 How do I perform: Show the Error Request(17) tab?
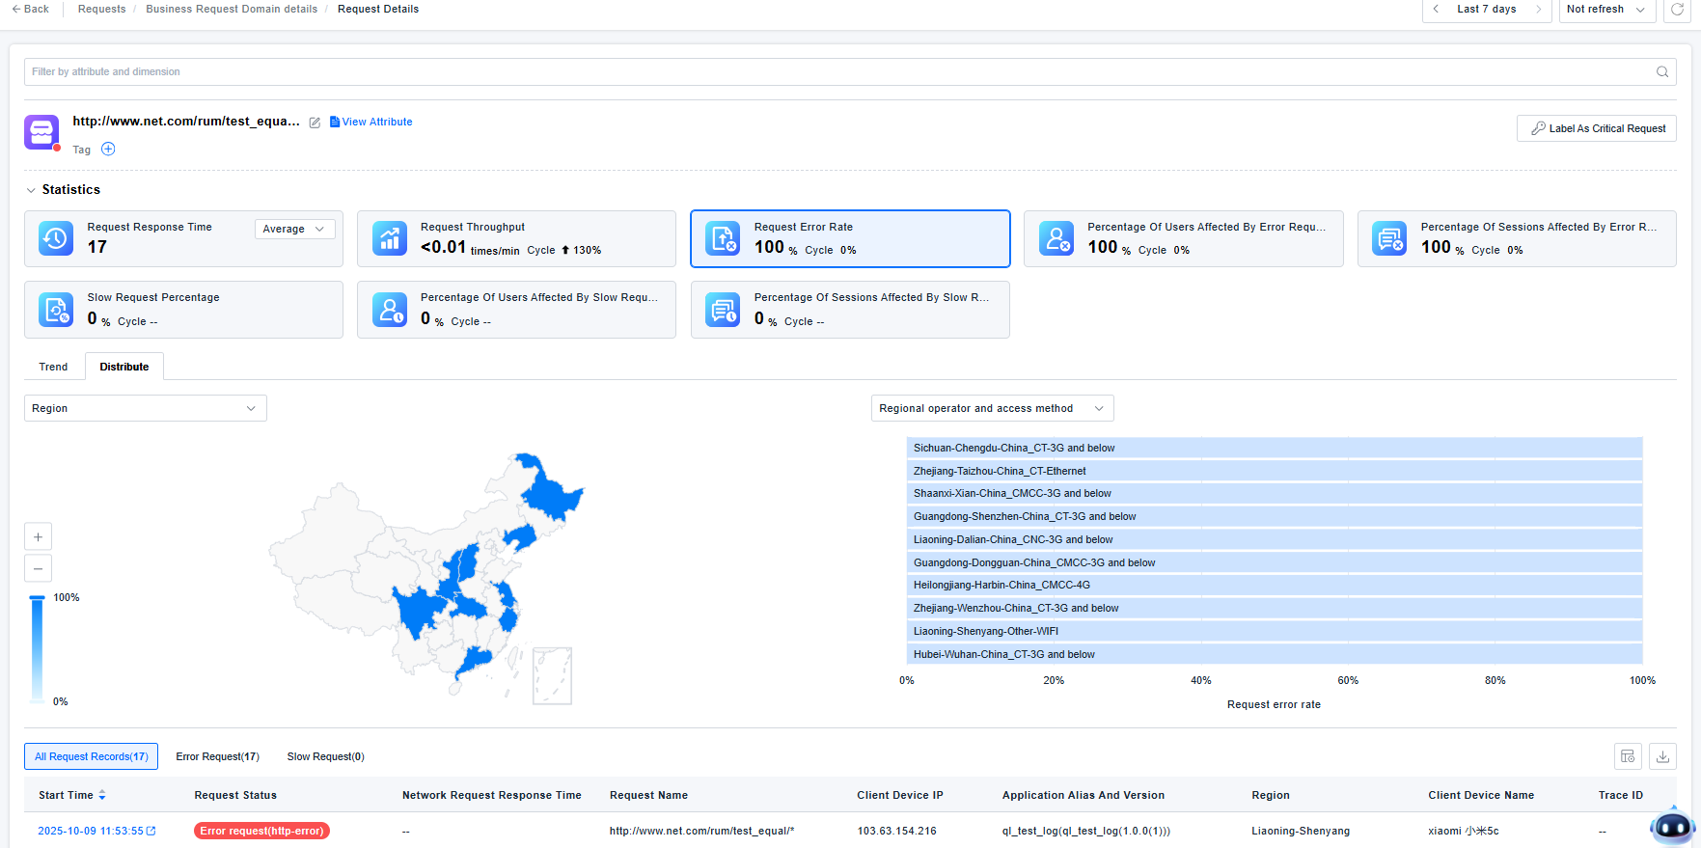[x=217, y=756]
